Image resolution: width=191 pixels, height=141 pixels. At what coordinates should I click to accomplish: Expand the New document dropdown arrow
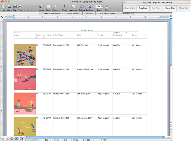6,6
